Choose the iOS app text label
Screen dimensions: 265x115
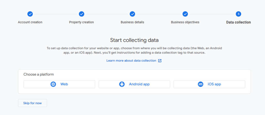pyautogui.click(x=214, y=84)
